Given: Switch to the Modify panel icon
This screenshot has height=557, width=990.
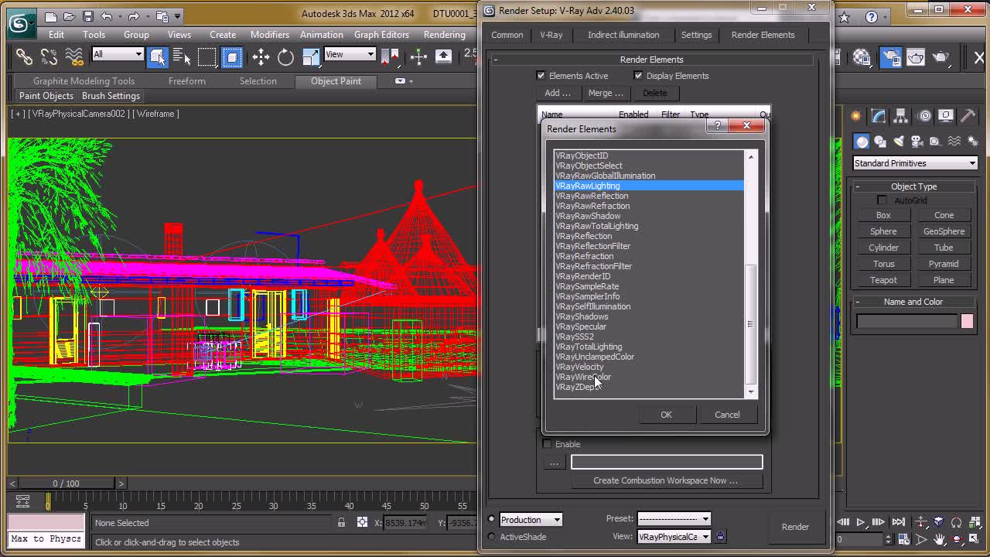Looking at the screenshot, I should coord(879,116).
